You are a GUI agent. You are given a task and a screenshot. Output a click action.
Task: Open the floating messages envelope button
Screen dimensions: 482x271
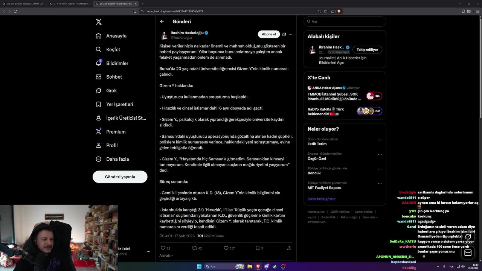point(468,253)
